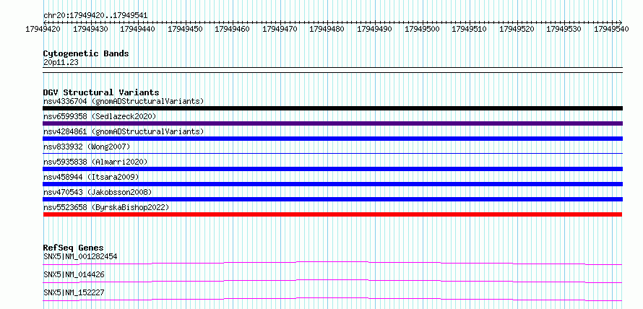
Task: Click the magenta line for SNX5|NM_152227
Action: (x=332, y=299)
